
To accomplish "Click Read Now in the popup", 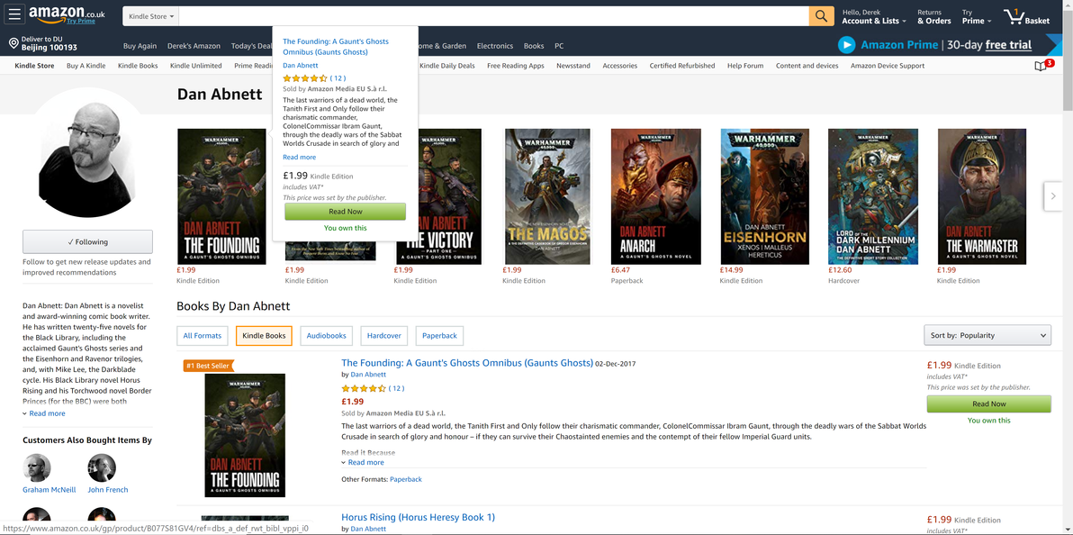I will [345, 212].
